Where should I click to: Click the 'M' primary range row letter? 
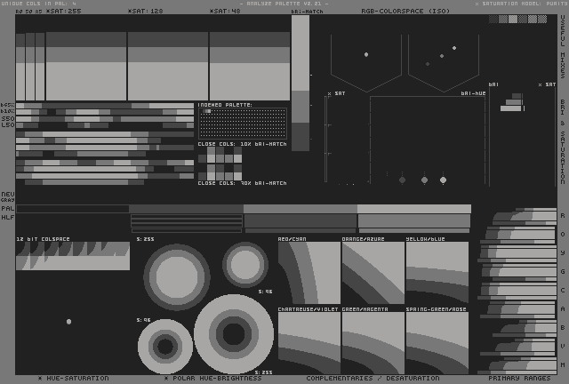click(x=563, y=364)
